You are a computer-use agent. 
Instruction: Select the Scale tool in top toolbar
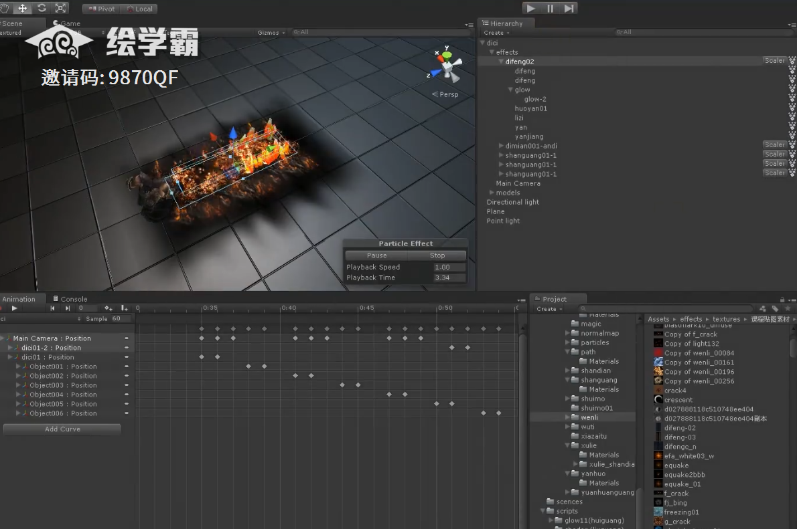click(x=60, y=8)
